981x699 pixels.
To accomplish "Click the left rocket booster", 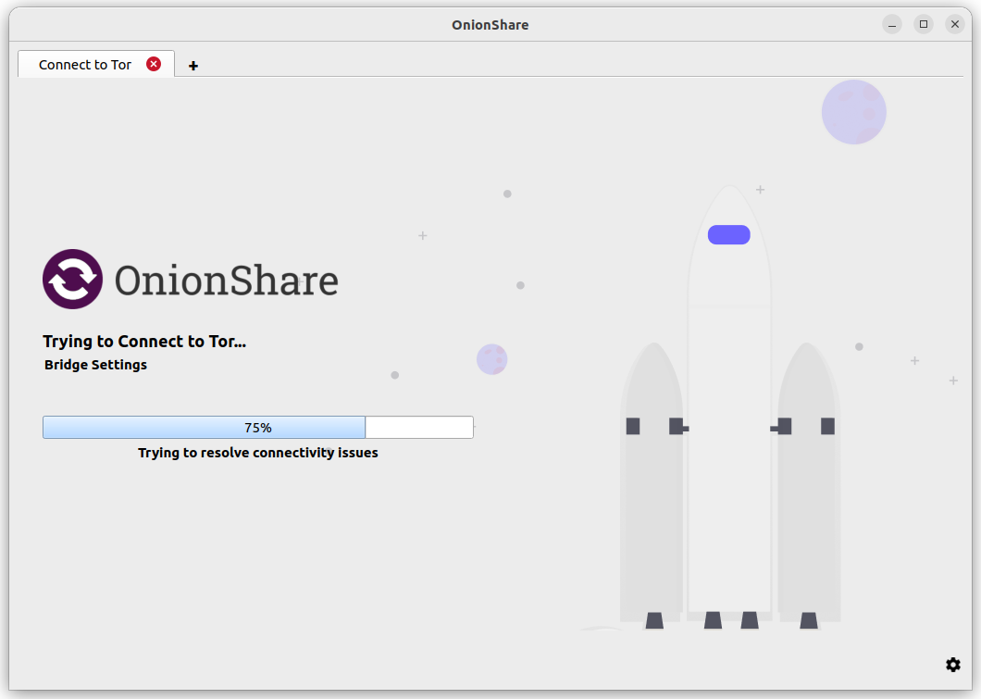I will coord(652,481).
